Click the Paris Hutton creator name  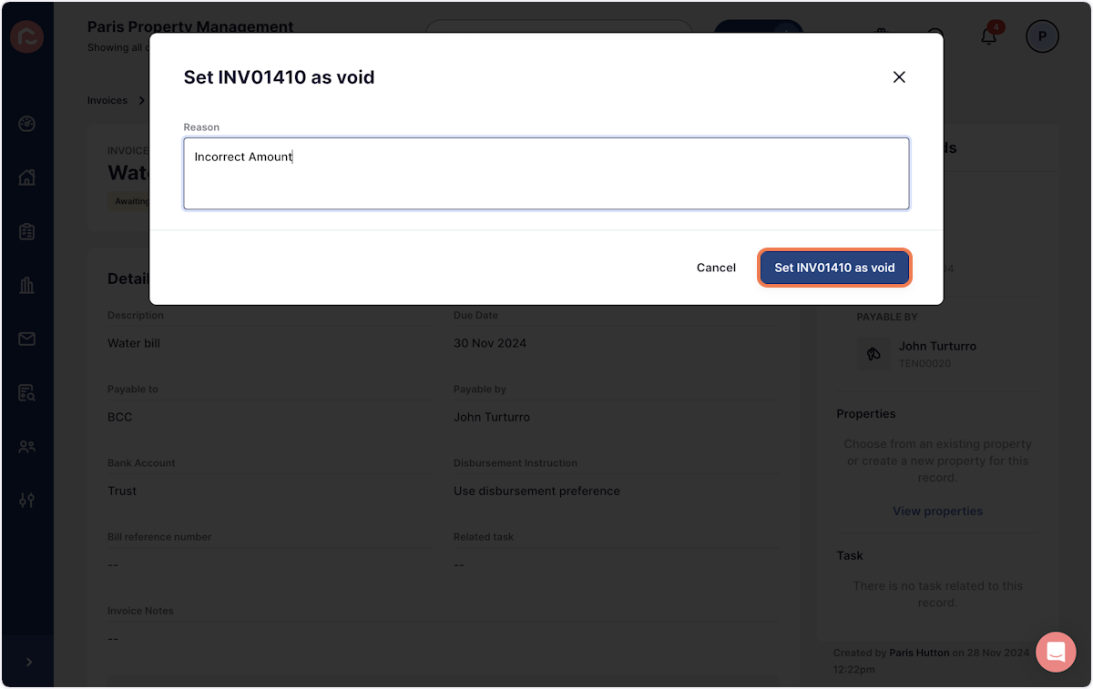[x=919, y=653]
